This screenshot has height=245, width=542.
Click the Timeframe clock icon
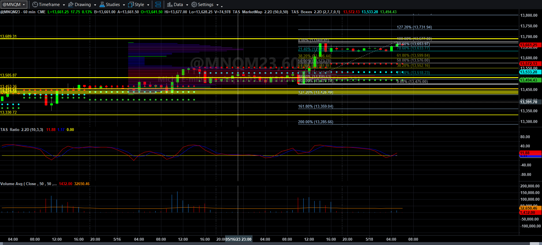[x=35, y=5]
